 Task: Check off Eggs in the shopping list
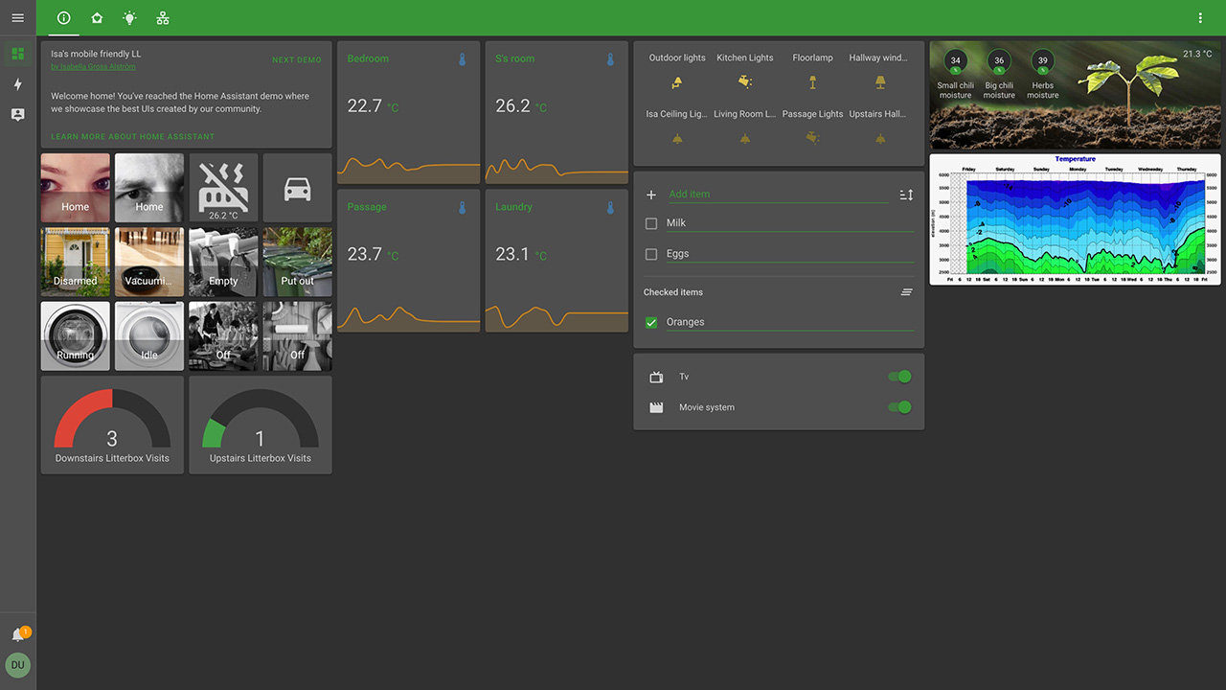click(x=651, y=253)
